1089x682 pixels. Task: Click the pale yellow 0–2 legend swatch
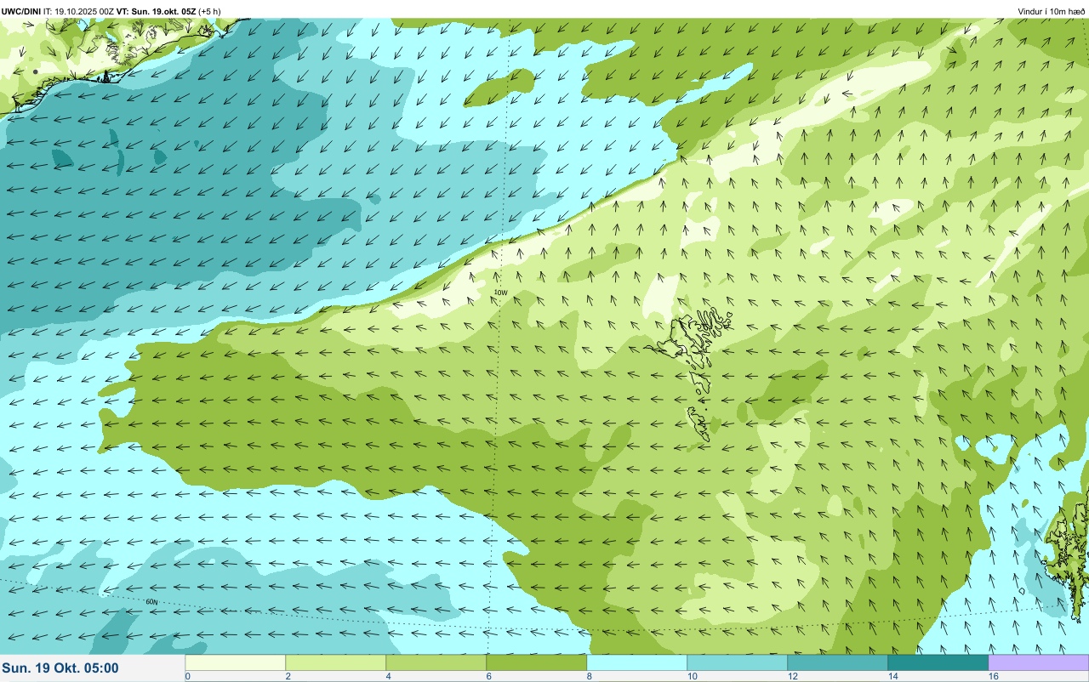pos(236,662)
